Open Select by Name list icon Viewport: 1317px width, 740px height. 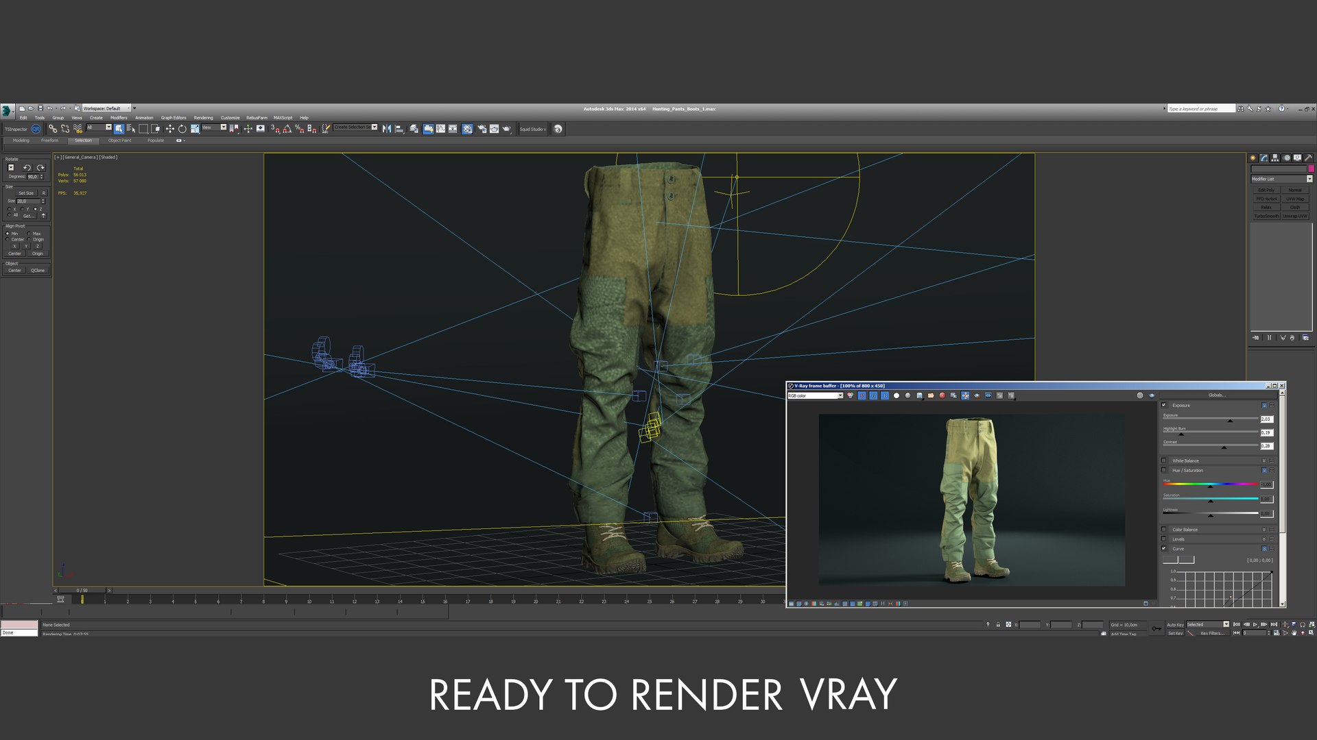click(131, 129)
